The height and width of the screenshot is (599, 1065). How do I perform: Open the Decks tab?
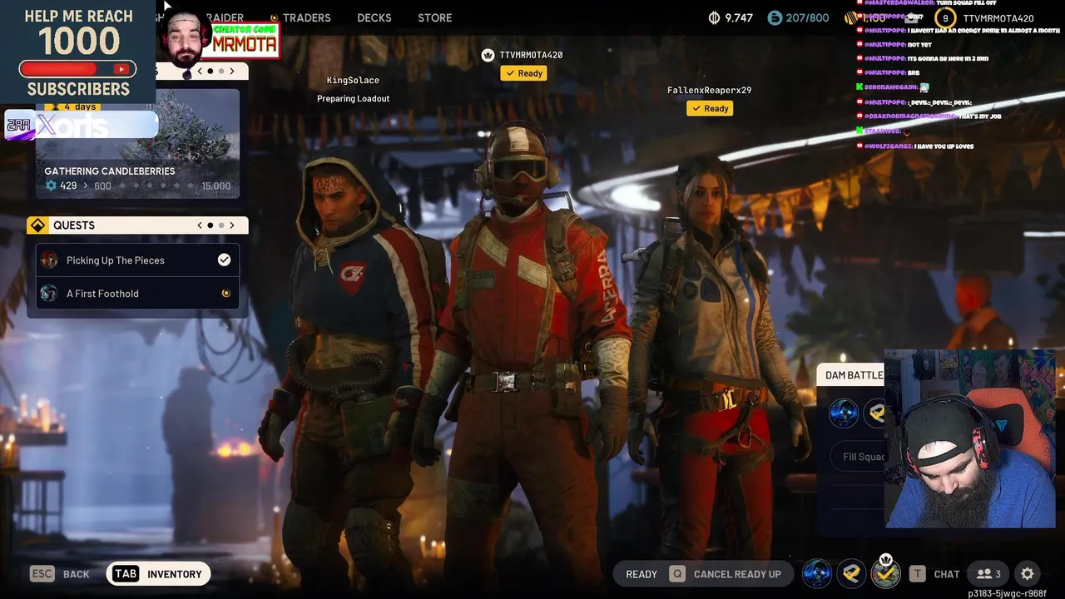(x=374, y=17)
